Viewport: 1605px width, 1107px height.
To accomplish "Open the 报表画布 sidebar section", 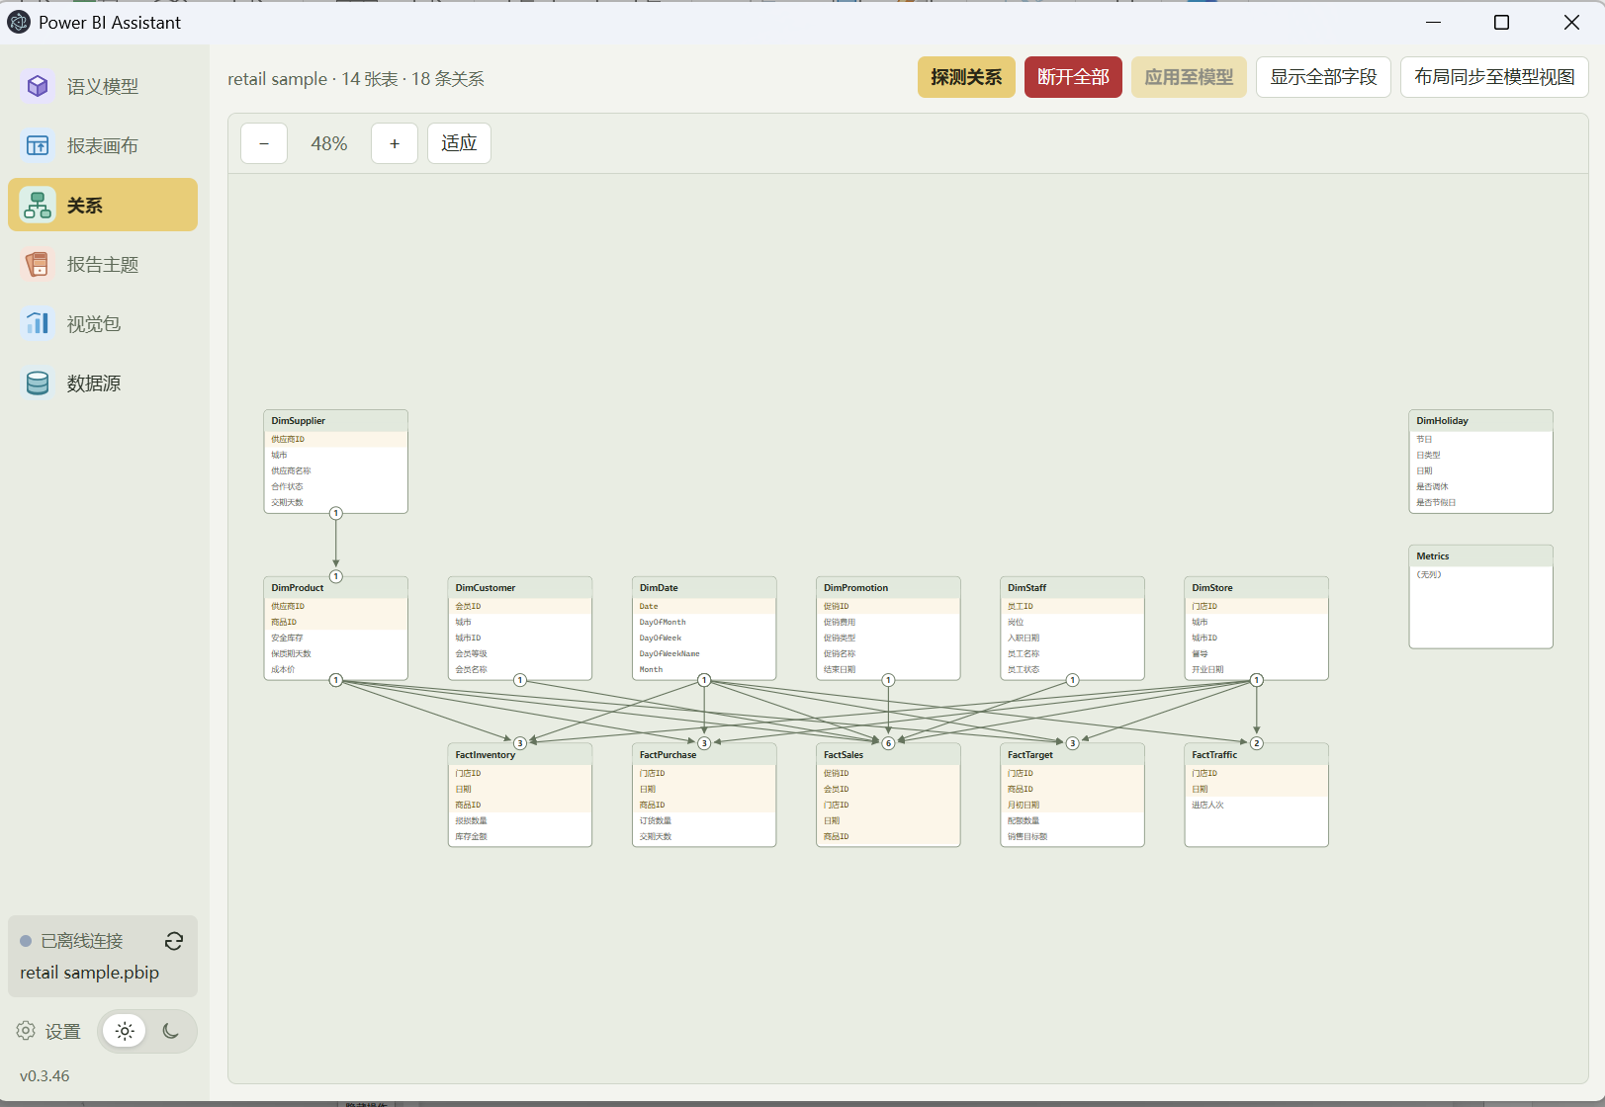I will click(103, 146).
